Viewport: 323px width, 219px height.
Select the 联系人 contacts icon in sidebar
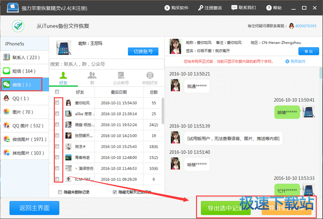pos(6,57)
